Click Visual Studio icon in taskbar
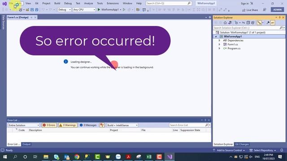The height and width of the screenshot is (161, 287). point(170,157)
